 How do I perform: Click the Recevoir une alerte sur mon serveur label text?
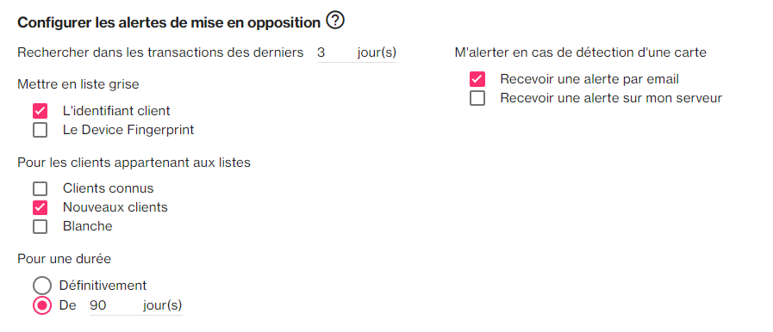pyautogui.click(x=611, y=98)
